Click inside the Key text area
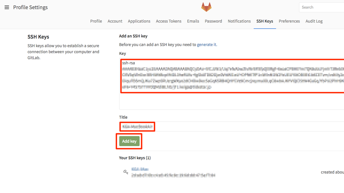The image size is (344, 193). pyautogui.click(x=232, y=83)
